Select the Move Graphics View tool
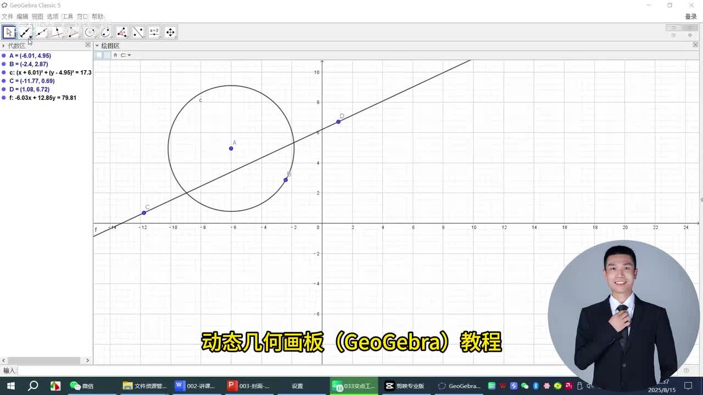 [170, 32]
